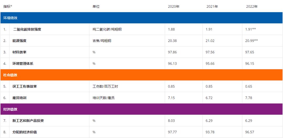
Task: Click the 分配的经济价值 indicator label
Action: [25, 132]
